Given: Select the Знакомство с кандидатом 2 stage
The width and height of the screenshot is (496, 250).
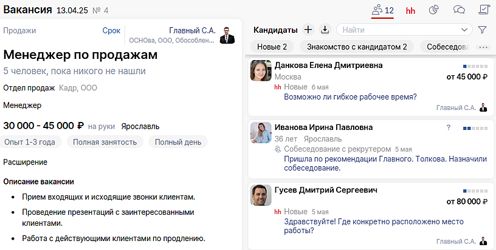Looking at the screenshot, I should 357,47.
